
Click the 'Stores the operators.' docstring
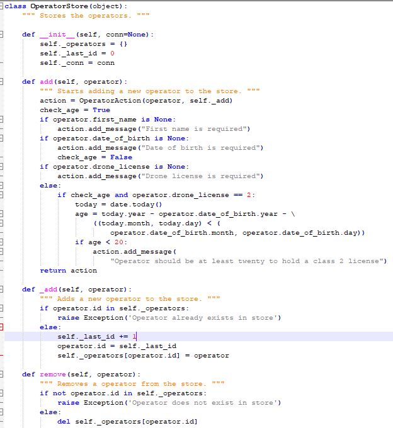click(86, 16)
